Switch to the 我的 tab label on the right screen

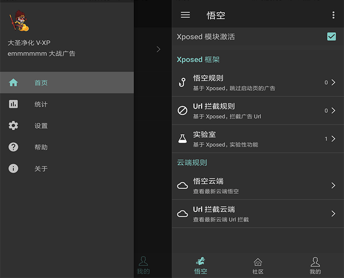click(x=315, y=272)
